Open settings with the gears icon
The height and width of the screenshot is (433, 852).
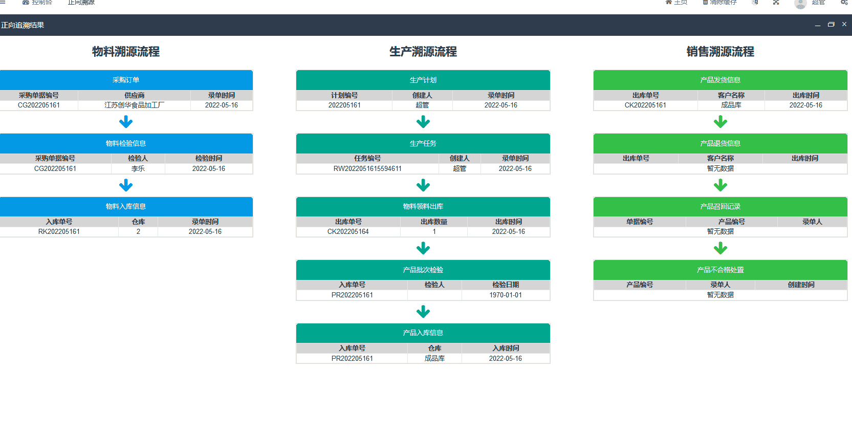tap(844, 3)
